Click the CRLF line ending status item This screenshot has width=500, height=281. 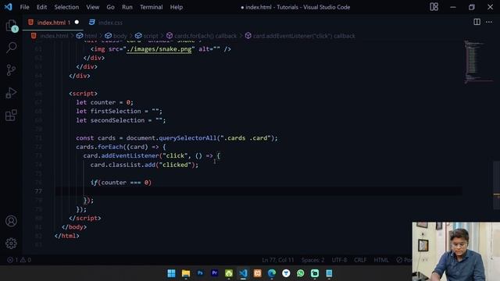[x=360, y=260]
